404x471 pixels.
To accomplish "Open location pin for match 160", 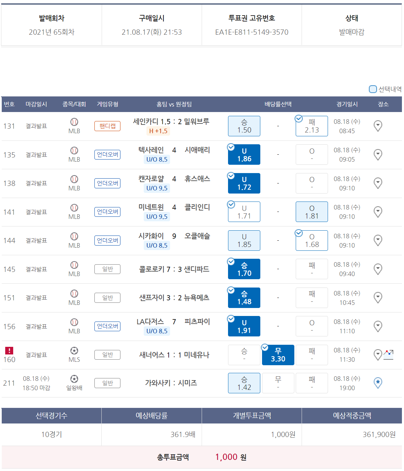I will pos(378,355).
